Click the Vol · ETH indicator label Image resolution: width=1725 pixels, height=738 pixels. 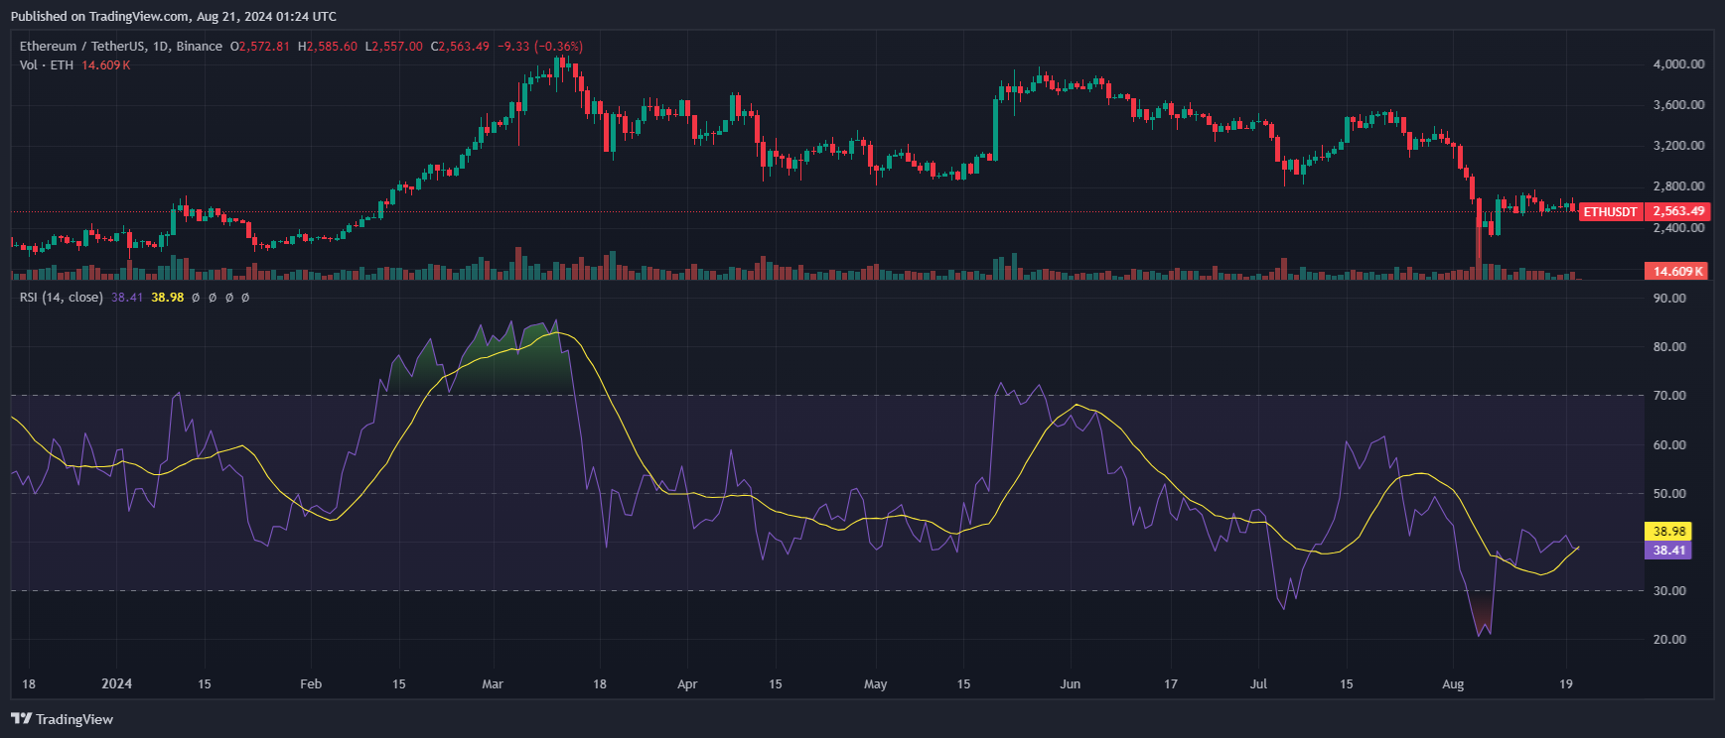coord(47,65)
